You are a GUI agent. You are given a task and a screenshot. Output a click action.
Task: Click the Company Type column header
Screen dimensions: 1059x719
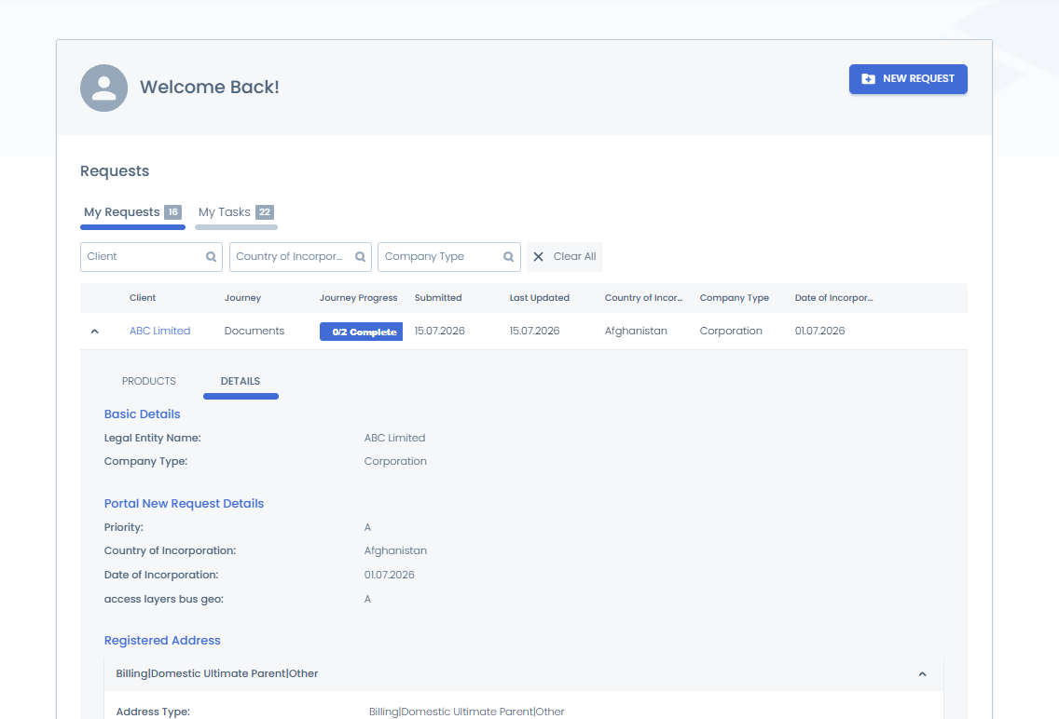pos(735,298)
